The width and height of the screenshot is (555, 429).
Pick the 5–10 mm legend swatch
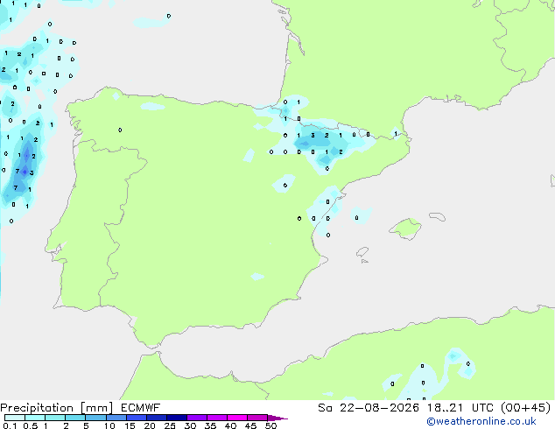(x=95, y=418)
